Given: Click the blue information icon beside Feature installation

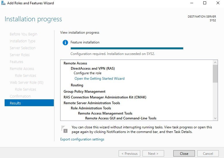Looking at the screenshot, I should pos(65,43).
